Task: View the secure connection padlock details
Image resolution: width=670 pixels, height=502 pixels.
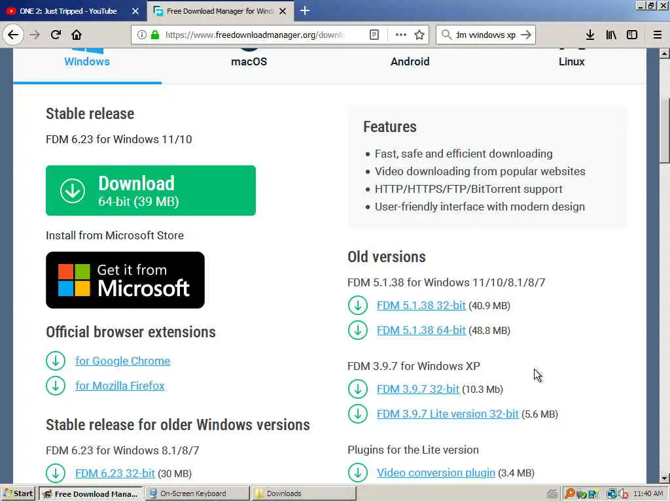Action: [154, 35]
